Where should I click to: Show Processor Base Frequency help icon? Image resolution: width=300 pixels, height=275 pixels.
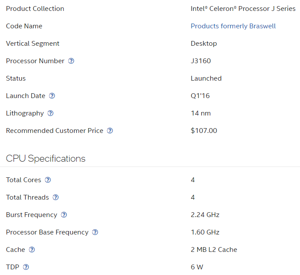click(95, 232)
